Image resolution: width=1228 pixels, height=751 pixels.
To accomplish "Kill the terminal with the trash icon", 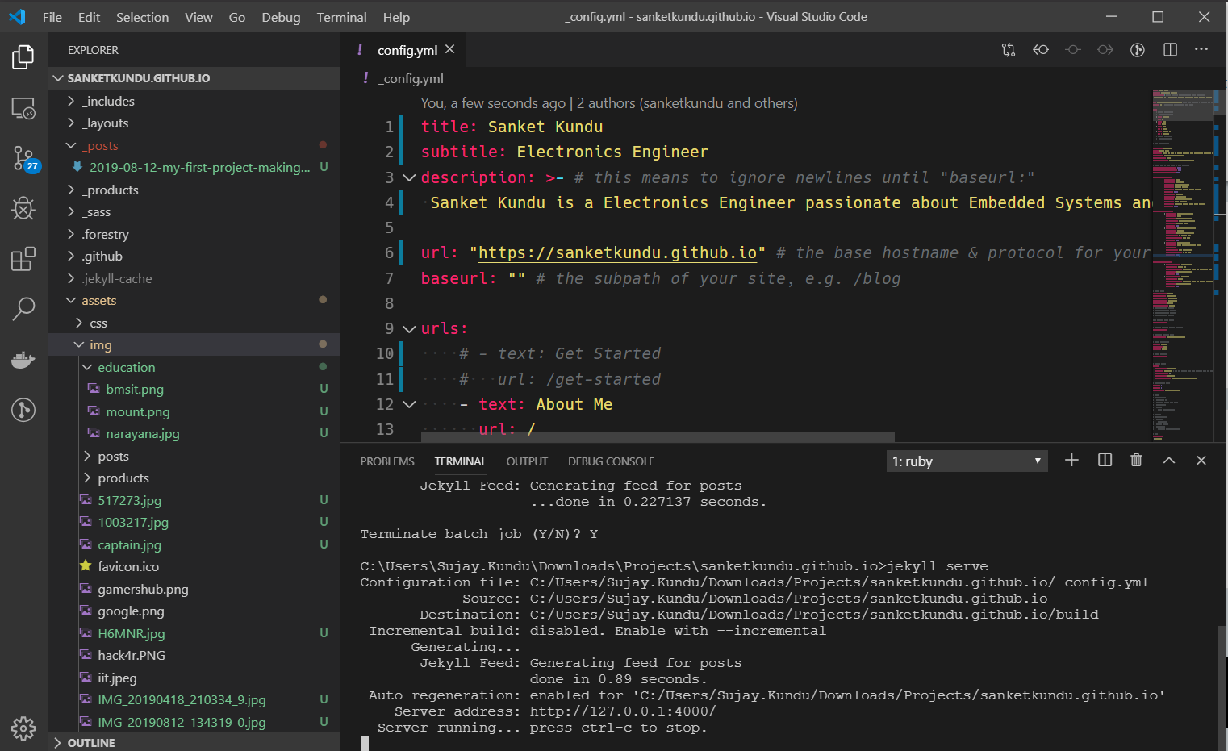I will 1136,460.
